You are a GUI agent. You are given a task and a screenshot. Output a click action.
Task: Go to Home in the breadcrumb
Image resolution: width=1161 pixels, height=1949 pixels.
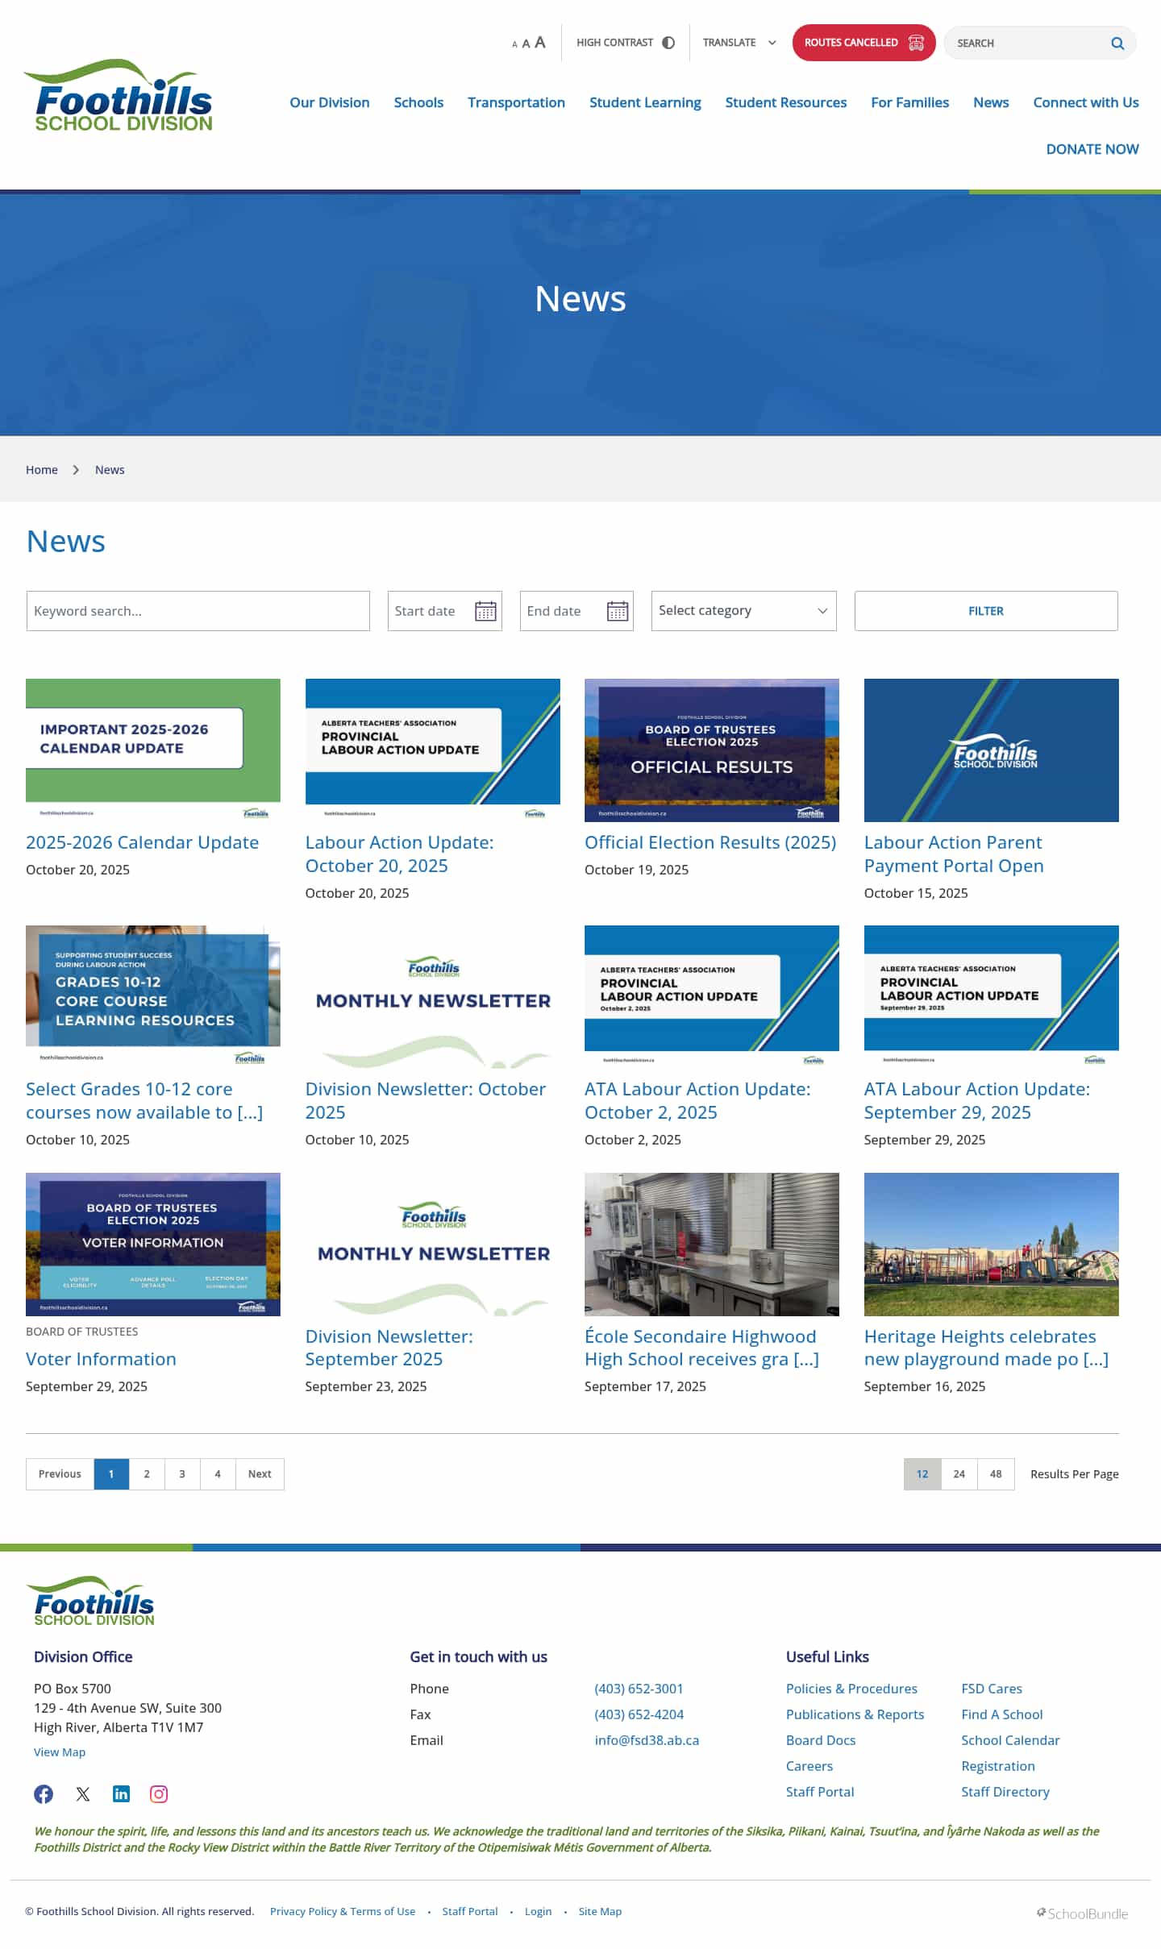(x=42, y=470)
